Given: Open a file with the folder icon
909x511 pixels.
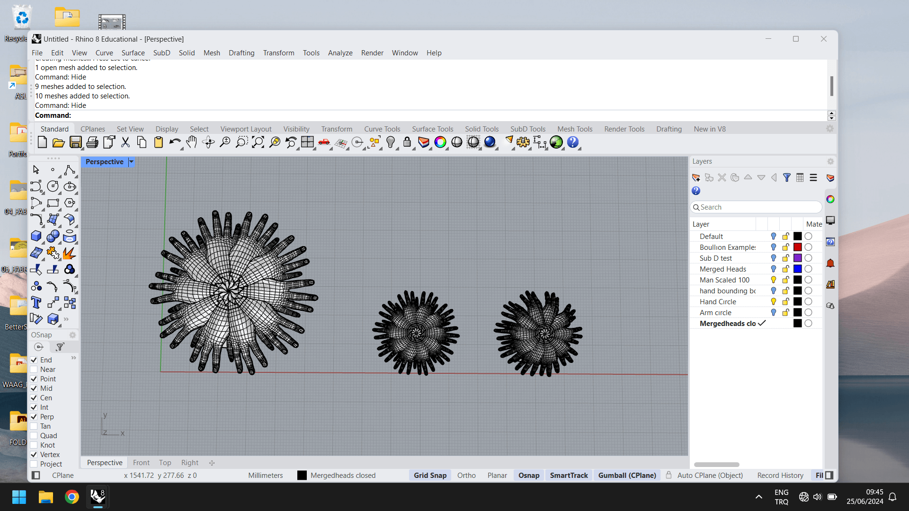Looking at the screenshot, I should (59, 142).
